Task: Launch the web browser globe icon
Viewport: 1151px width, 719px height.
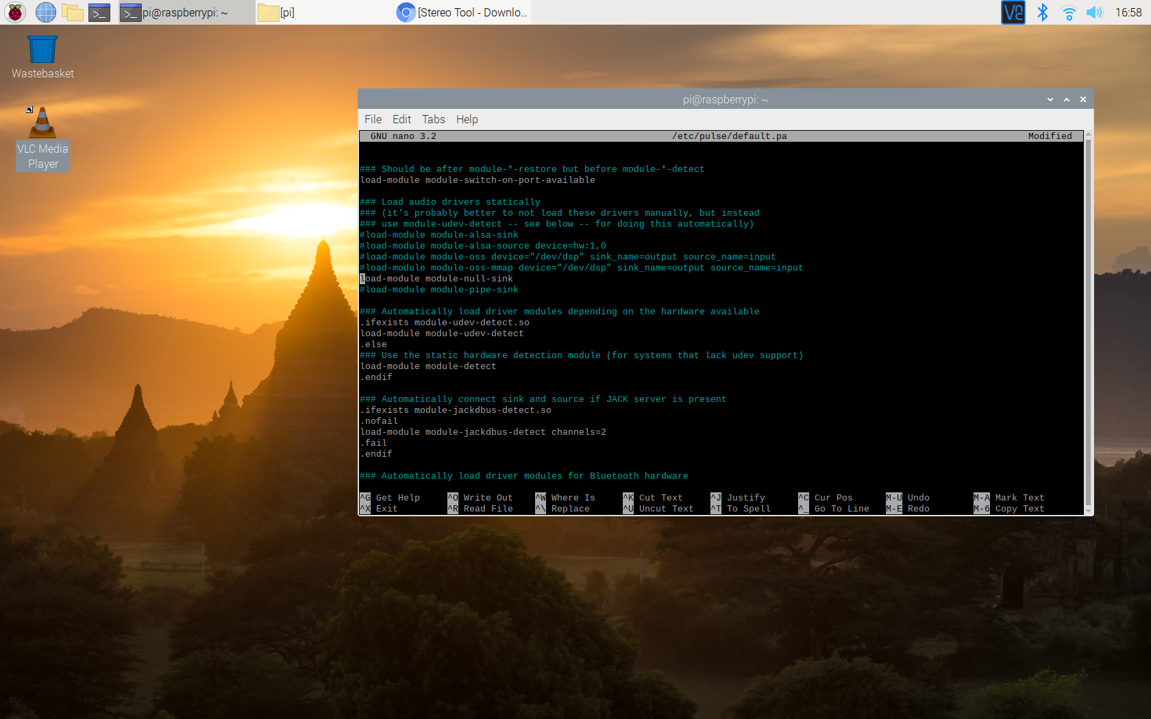Action: pyautogui.click(x=45, y=12)
